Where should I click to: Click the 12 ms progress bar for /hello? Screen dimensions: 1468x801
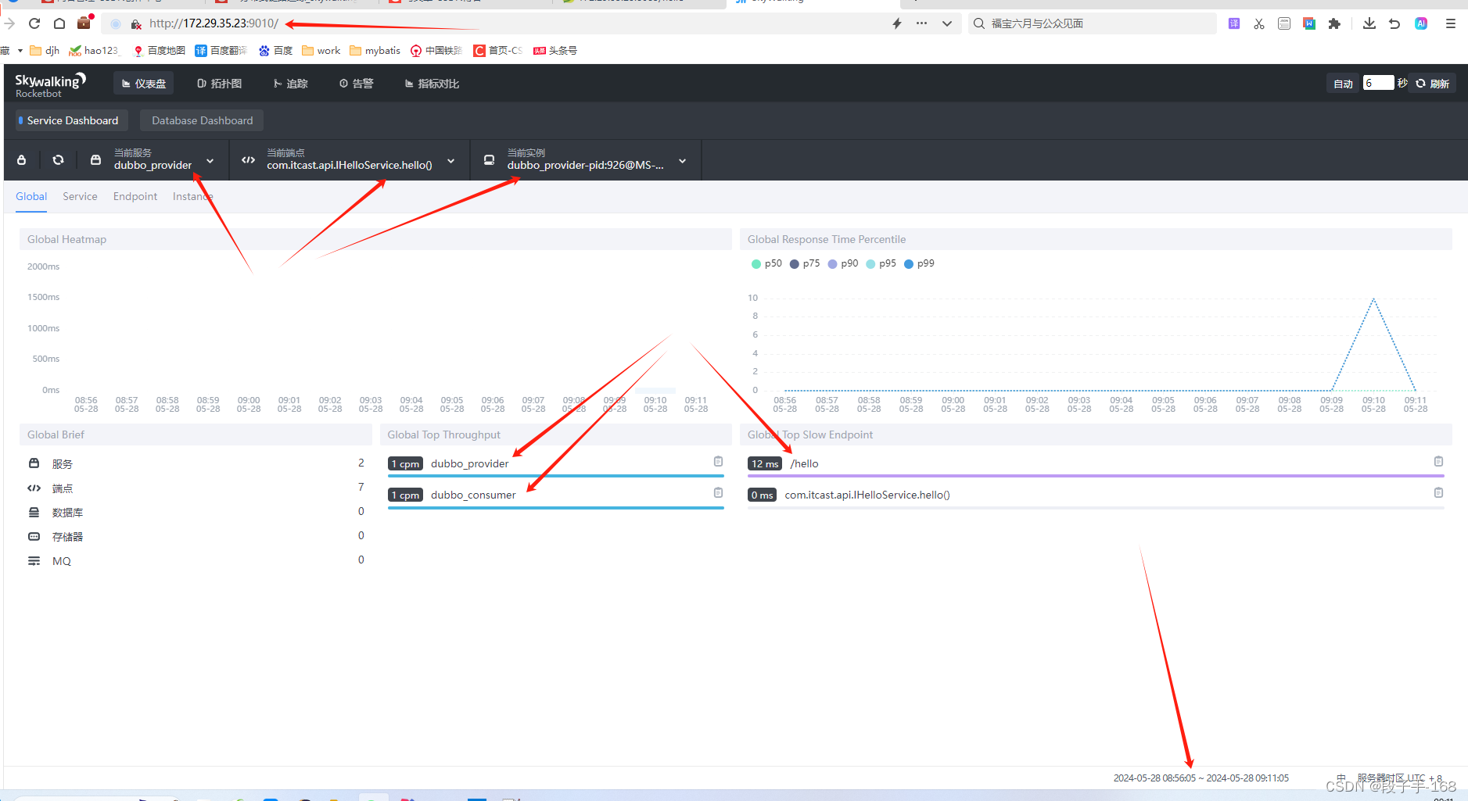(1096, 476)
